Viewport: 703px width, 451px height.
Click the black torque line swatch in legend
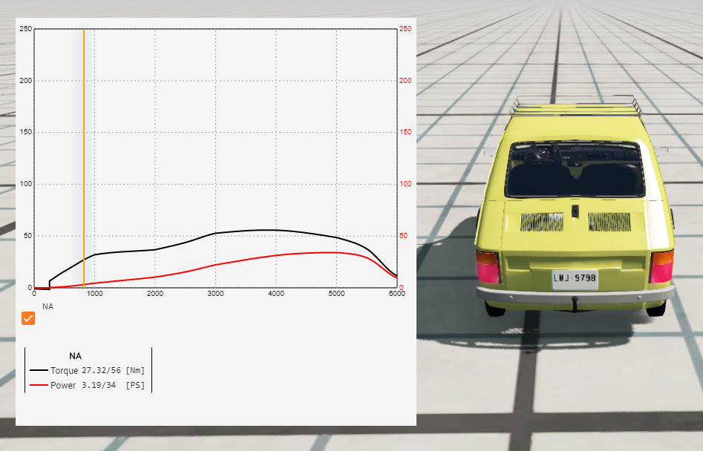click(39, 370)
